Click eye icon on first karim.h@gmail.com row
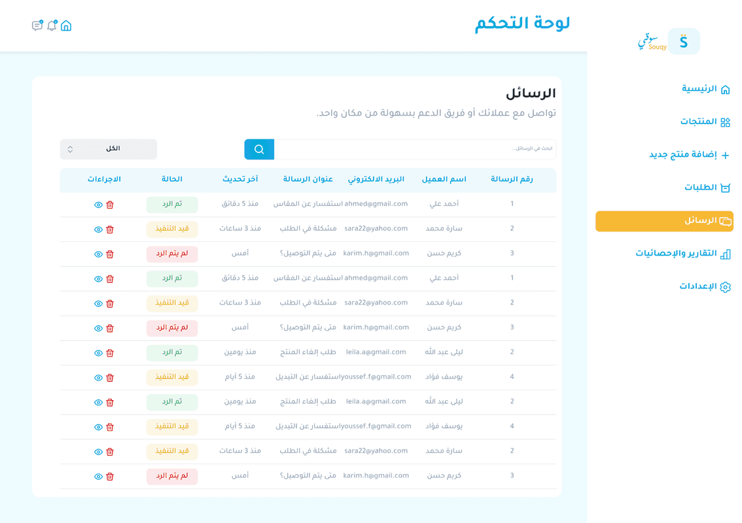The width and height of the screenshot is (742, 523). 98,254
